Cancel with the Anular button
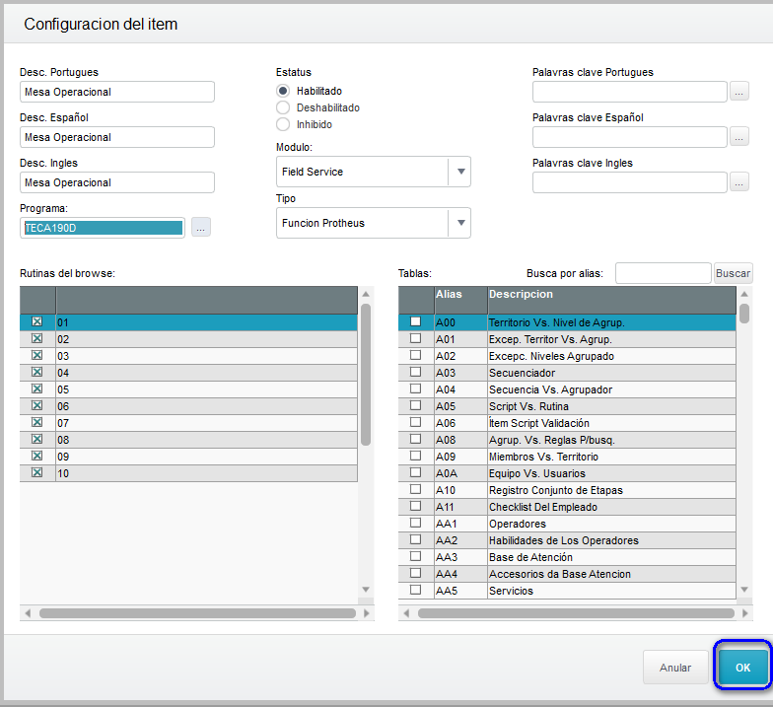This screenshot has width=773, height=707. 675,668
